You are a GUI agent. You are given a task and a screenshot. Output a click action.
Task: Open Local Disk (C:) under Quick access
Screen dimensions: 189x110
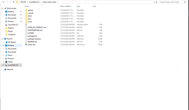pyautogui.click(x=13, y=25)
